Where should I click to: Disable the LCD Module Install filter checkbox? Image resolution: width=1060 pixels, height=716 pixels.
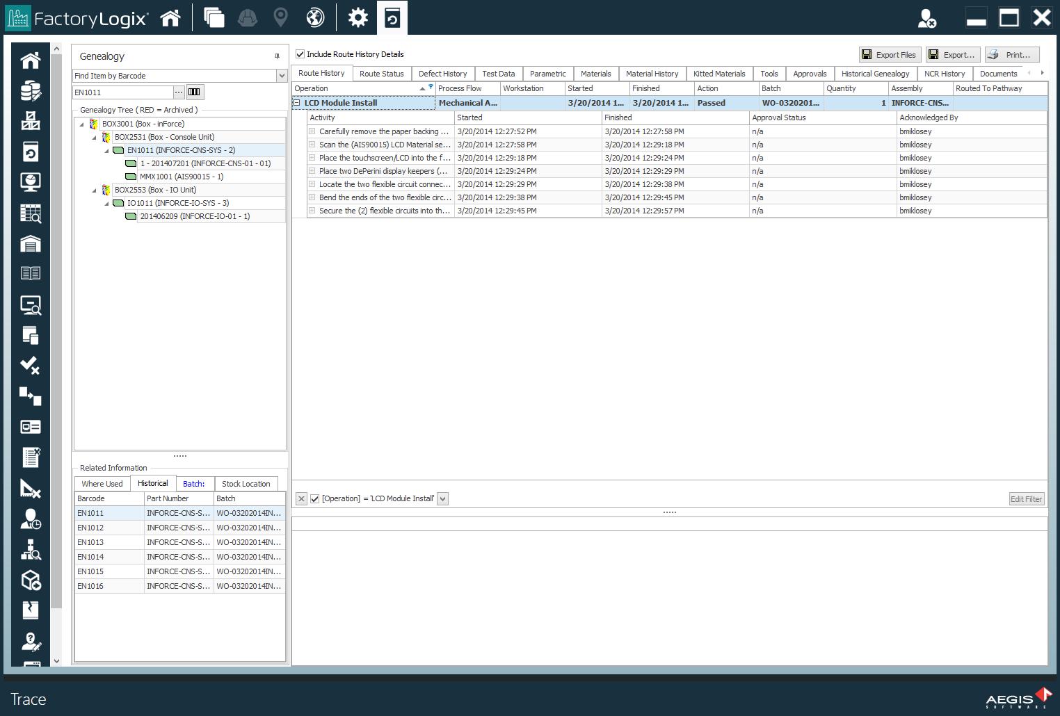click(x=315, y=498)
